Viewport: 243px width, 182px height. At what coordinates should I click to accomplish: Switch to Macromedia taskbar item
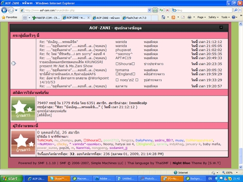[81, 179]
